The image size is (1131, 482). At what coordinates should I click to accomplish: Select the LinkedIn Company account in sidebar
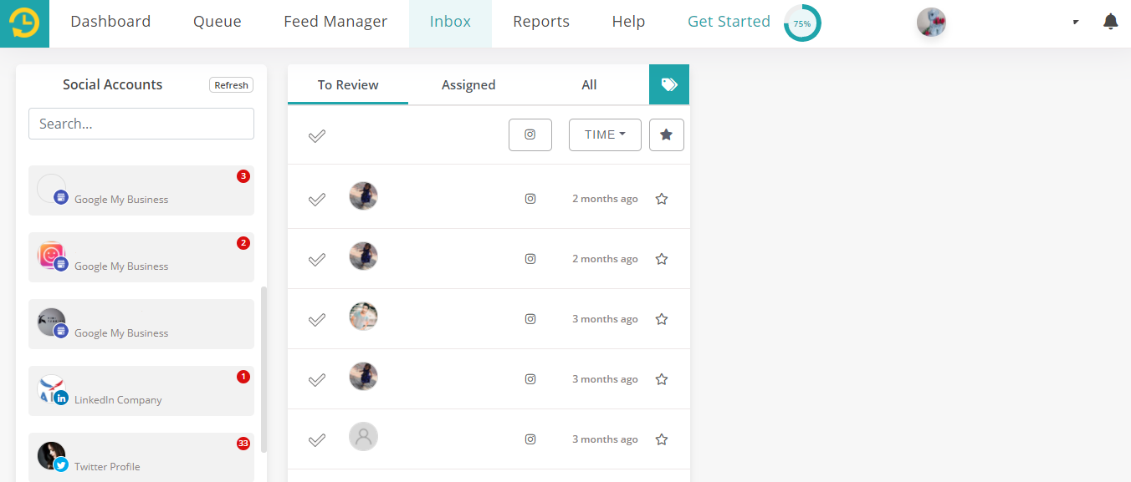pyautogui.click(x=141, y=391)
